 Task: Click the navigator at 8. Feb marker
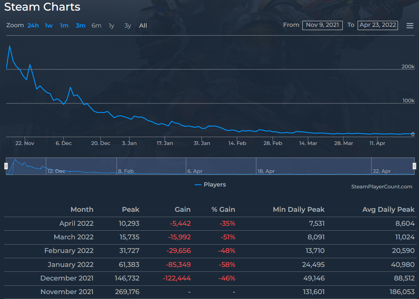(126, 171)
